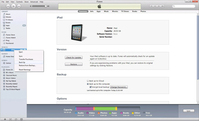Click the iPad eject icon in Devices
This screenshot has width=199, height=121.
click(25, 50)
